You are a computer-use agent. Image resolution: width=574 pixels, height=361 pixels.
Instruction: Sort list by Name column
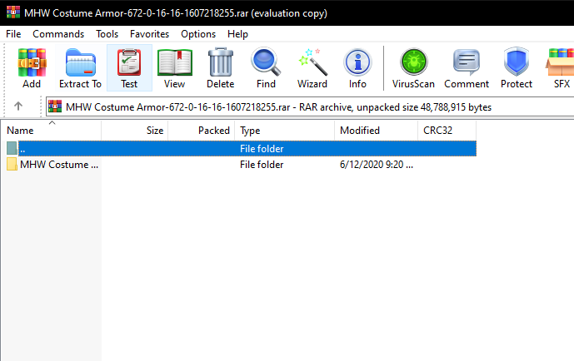[x=52, y=131]
